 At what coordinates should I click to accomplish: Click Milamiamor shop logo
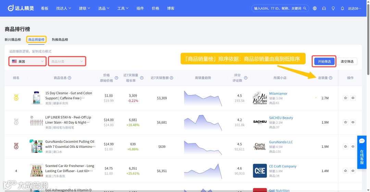260,98
